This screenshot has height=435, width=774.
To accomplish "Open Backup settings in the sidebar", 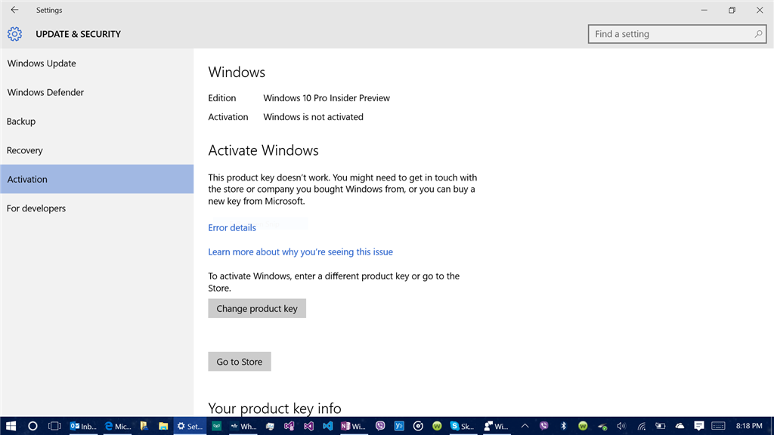I will coord(97,122).
